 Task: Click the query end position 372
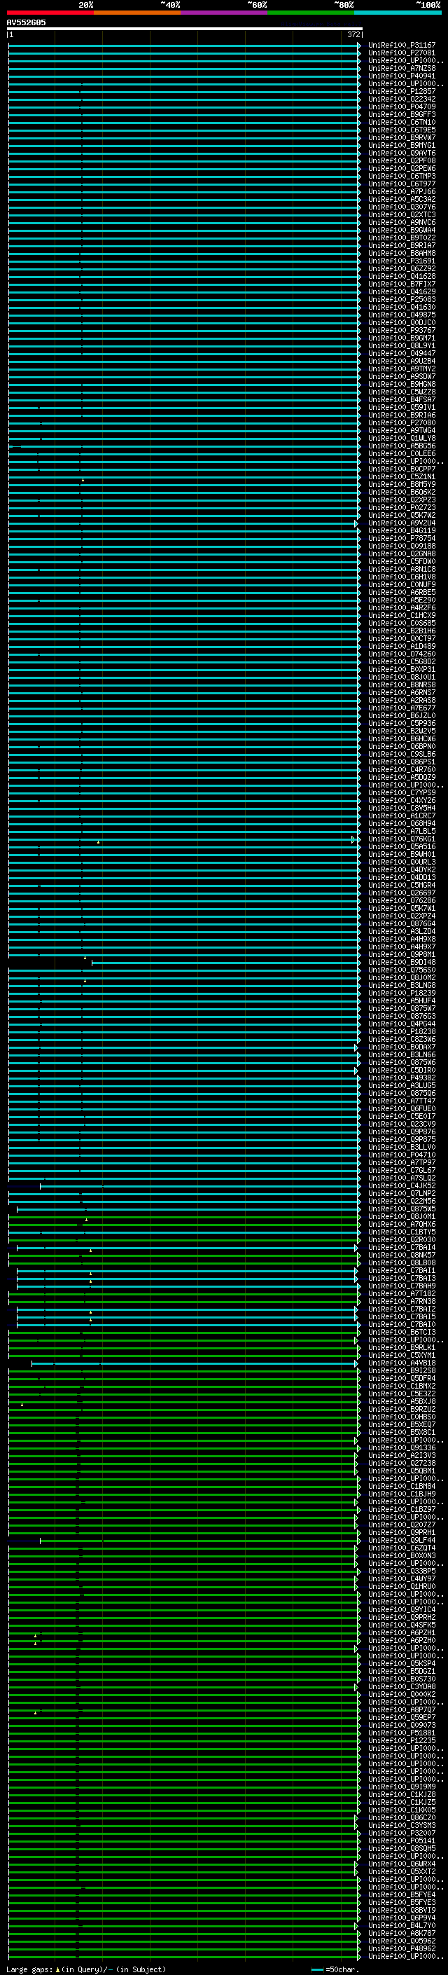click(x=353, y=34)
